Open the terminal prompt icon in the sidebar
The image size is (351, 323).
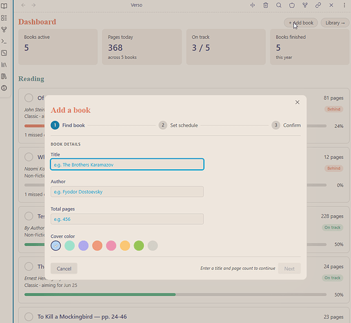click(x=4, y=41)
